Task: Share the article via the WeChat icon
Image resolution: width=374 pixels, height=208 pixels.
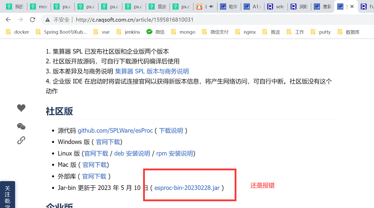Action: pyautogui.click(x=21, y=126)
